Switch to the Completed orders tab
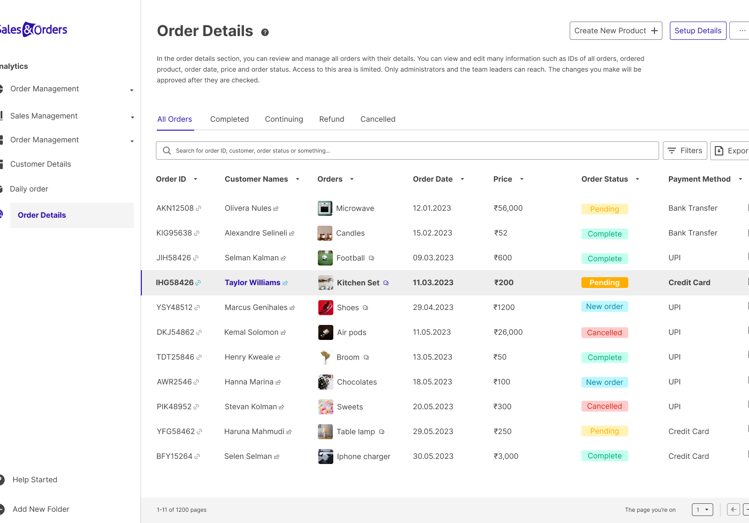Image resolution: width=749 pixels, height=523 pixels. pos(229,119)
